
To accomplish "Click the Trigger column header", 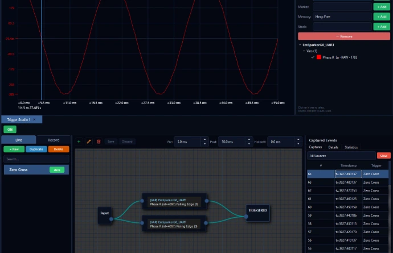I will (376, 165).
